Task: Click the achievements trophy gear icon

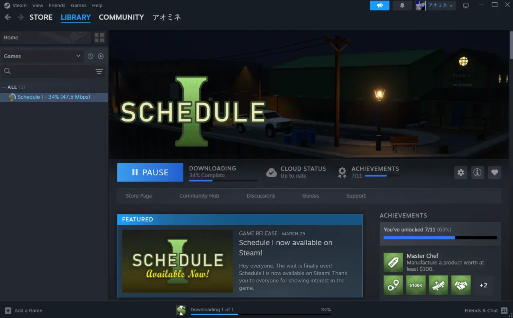Action: pyautogui.click(x=342, y=172)
